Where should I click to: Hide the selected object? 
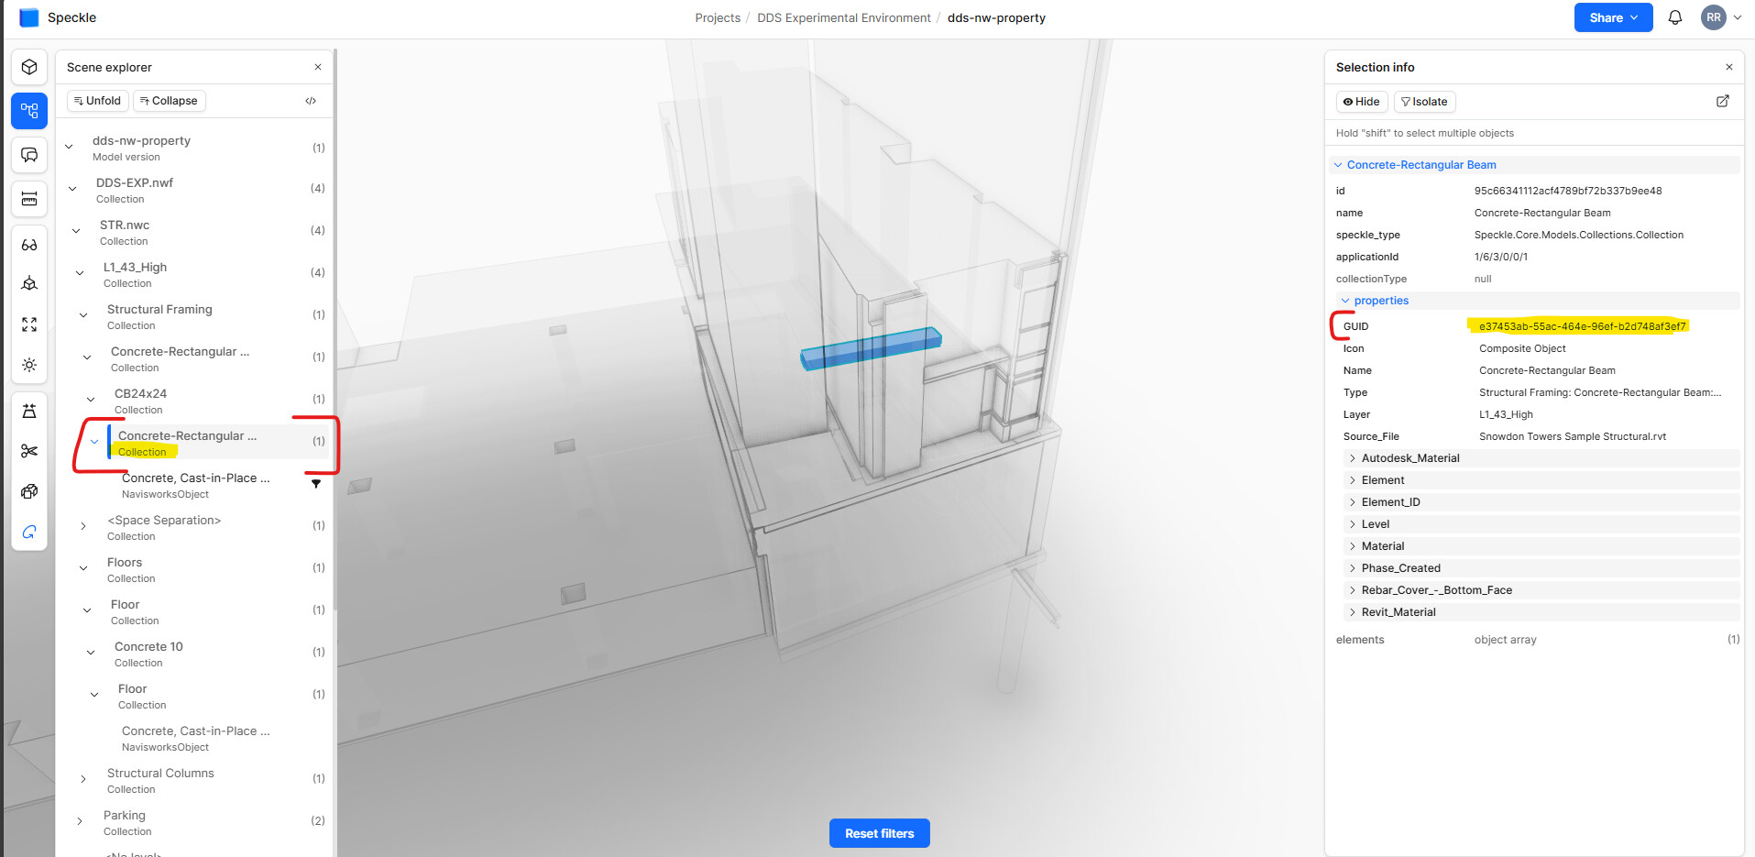(1362, 102)
